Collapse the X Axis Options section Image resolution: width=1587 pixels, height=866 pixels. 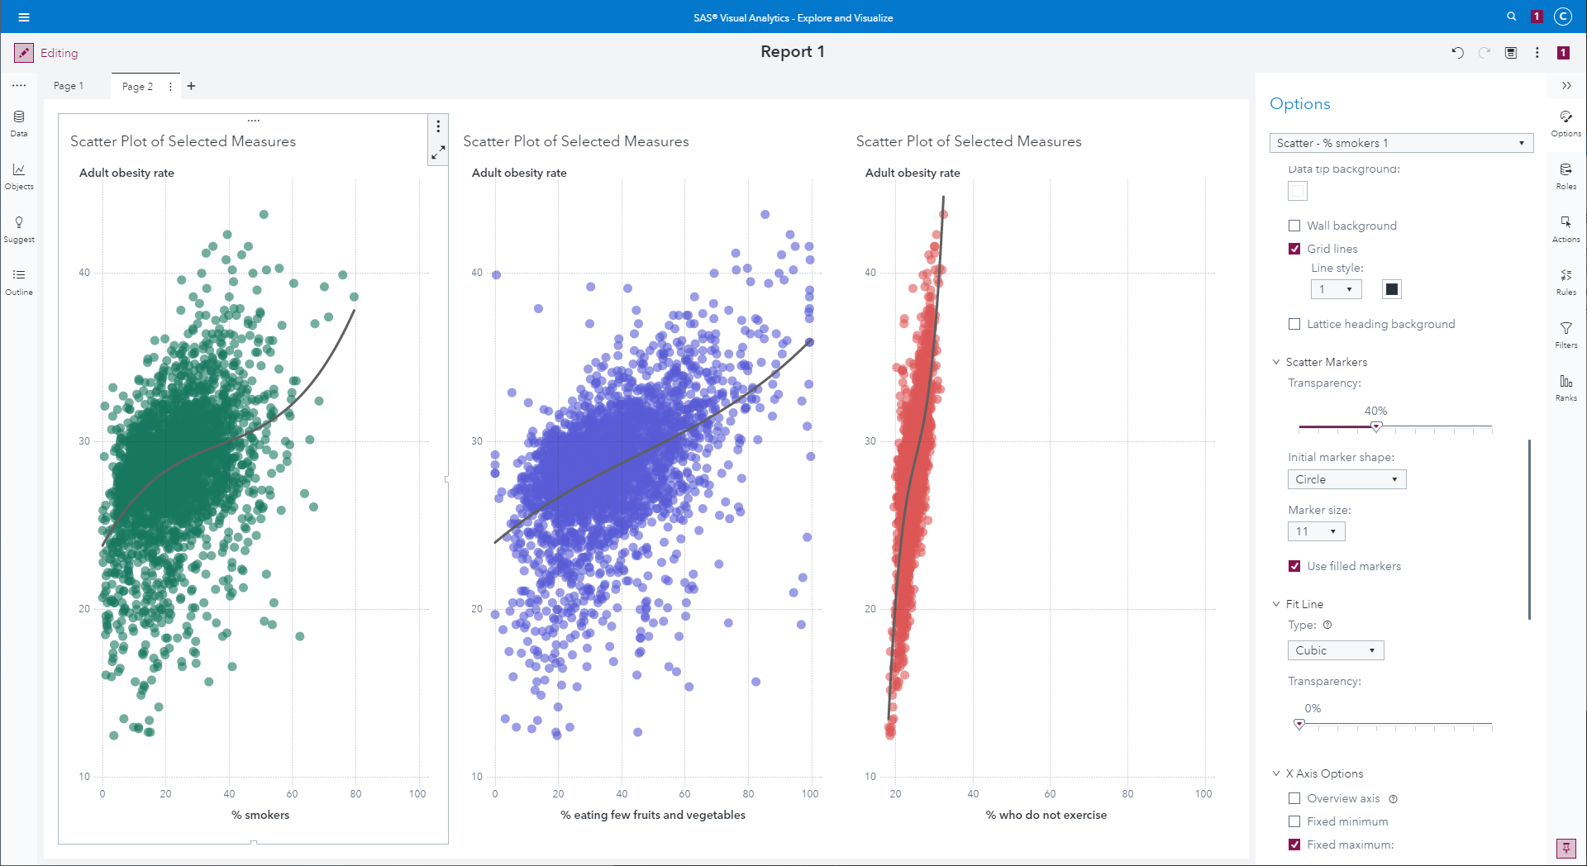pos(1276,773)
